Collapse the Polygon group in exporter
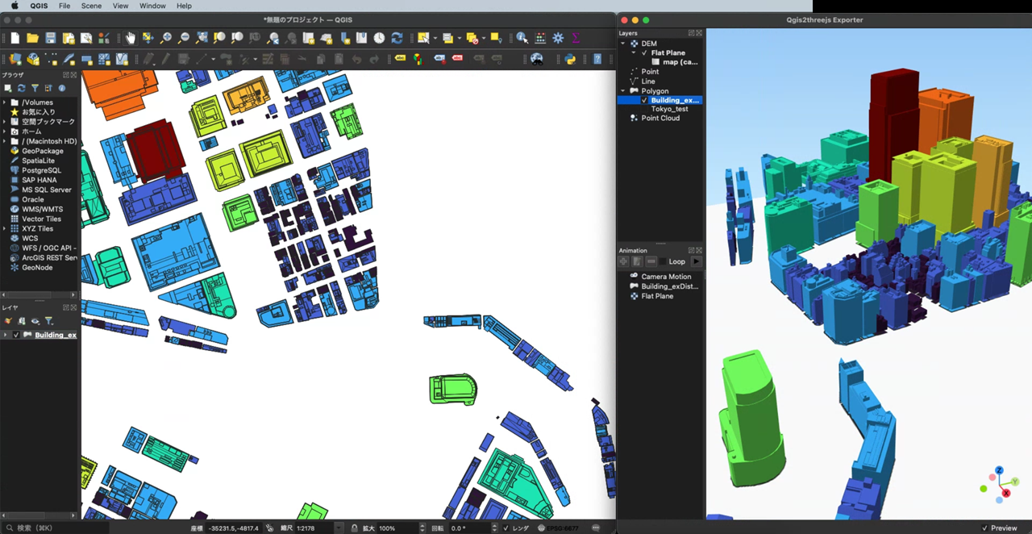The image size is (1032, 534). click(x=623, y=91)
